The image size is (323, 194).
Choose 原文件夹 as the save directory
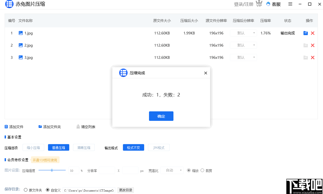click(x=26, y=190)
